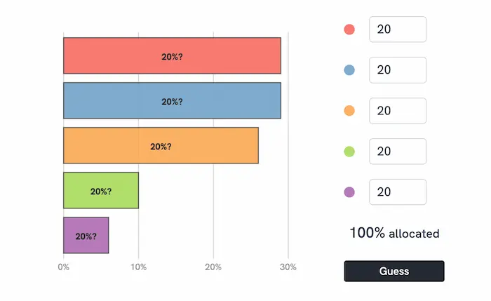This screenshot has width=491, height=301.
Task: Click the red legend color dot
Action: [x=349, y=29]
